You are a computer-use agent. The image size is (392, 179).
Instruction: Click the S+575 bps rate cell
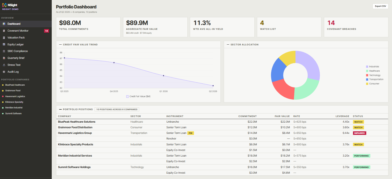[300, 156]
